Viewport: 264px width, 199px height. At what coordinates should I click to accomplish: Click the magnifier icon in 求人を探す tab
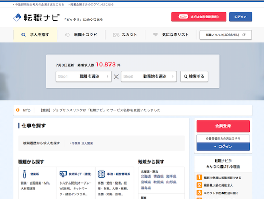pyautogui.click(x=24, y=35)
